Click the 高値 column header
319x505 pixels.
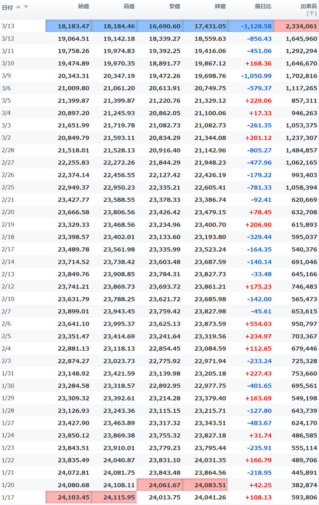[x=129, y=6]
